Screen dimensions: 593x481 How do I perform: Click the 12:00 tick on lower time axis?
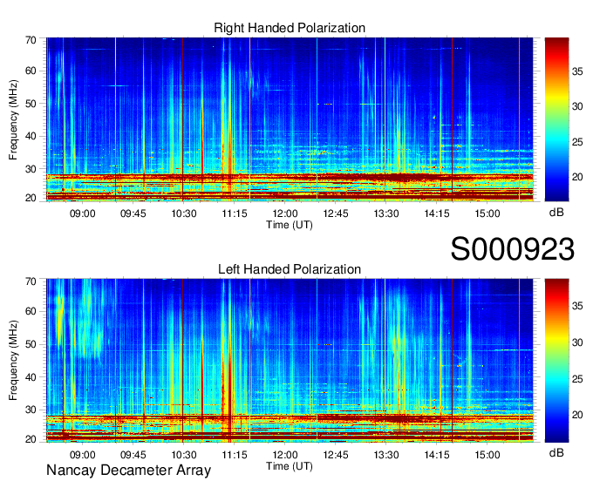[285, 455]
